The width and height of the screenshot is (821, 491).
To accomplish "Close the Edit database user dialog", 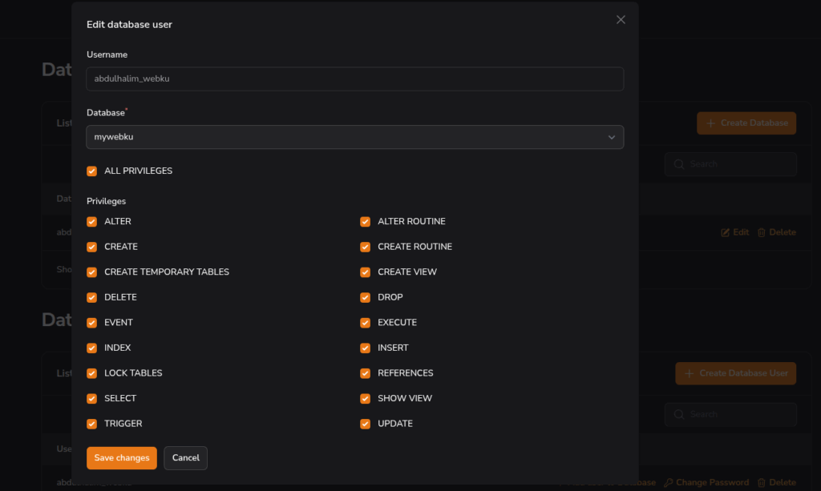I will (621, 20).
